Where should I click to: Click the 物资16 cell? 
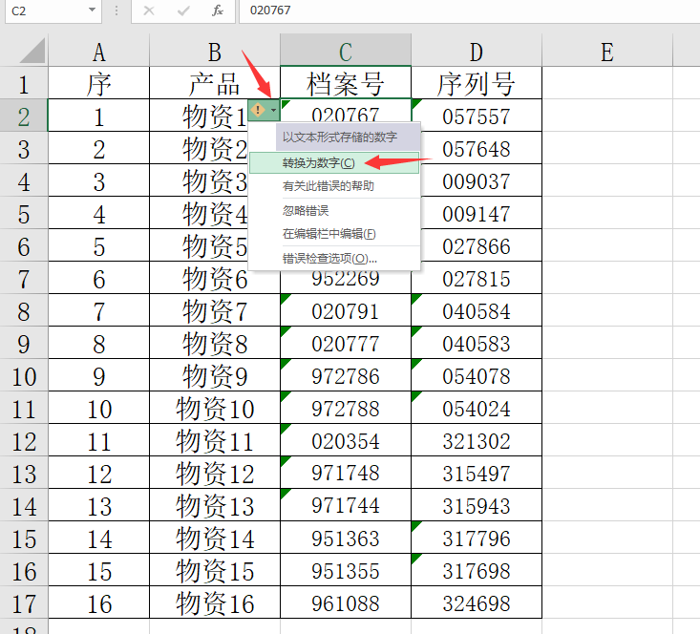(x=215, y=602)
